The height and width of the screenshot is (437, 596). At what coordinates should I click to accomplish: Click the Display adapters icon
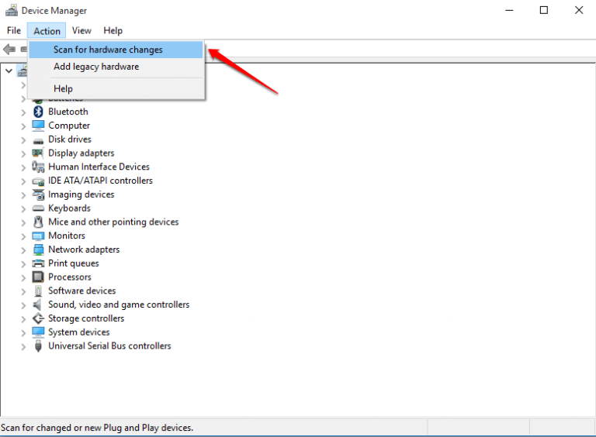38,153
